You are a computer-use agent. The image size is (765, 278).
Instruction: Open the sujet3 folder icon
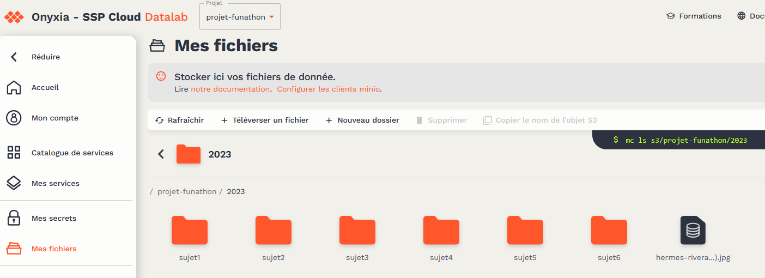[x=357, y=230]
